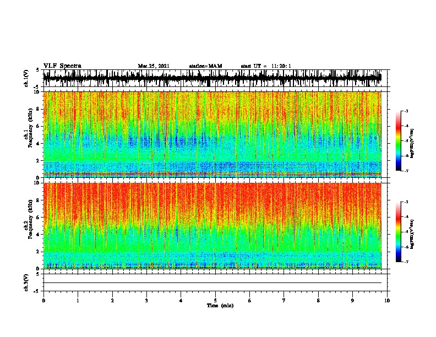
Task: Click the "6" kHz tick on ch.1 axis
Action: [x=39, y=126]
